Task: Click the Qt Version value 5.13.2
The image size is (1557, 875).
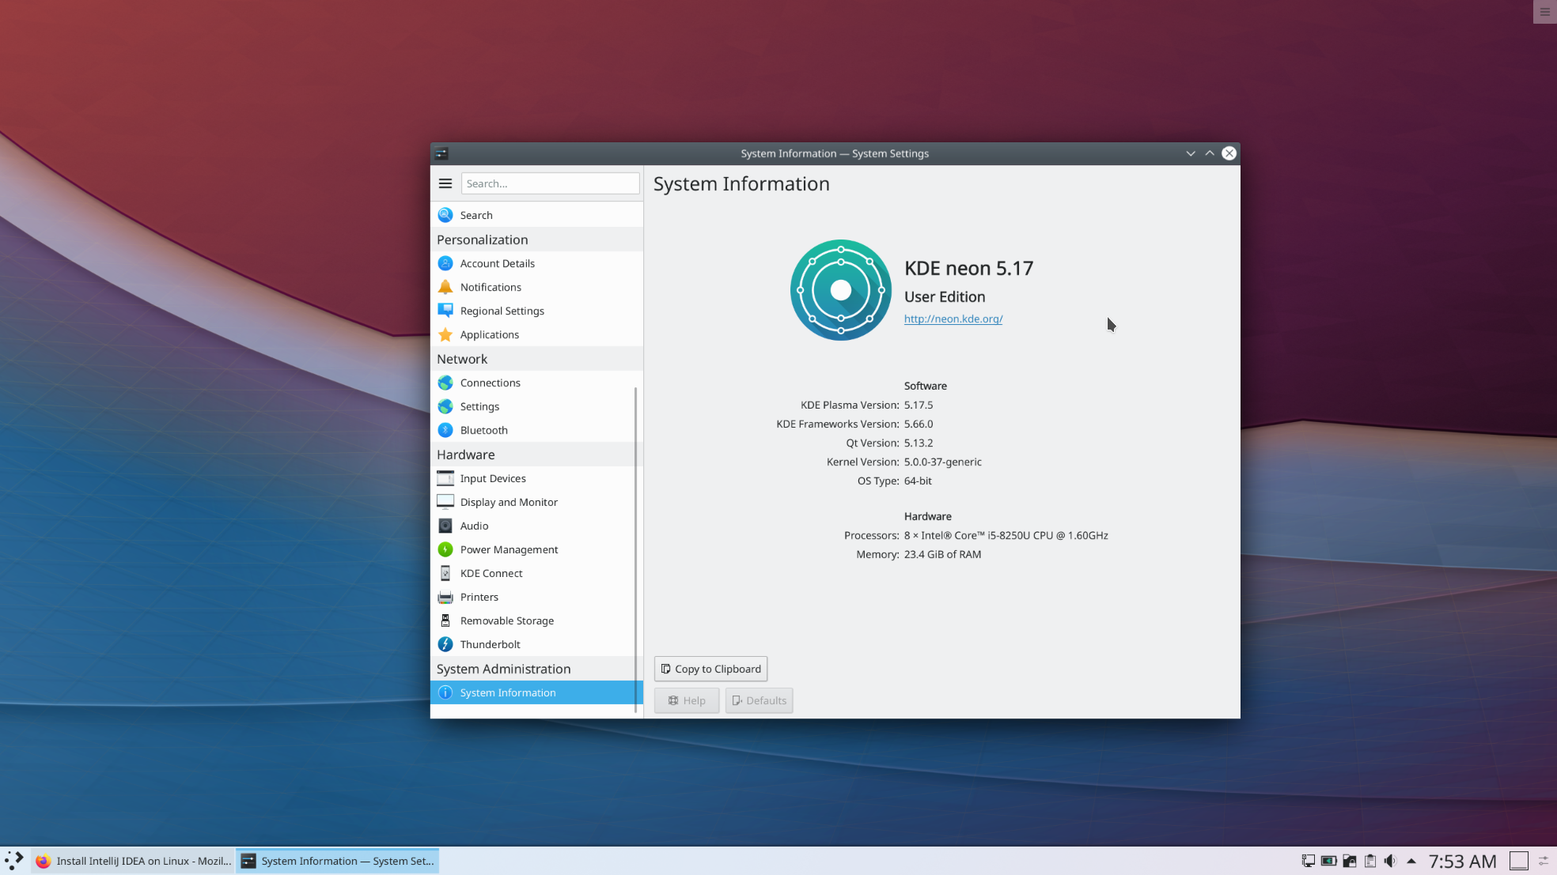Action: (x=919, y=443)
